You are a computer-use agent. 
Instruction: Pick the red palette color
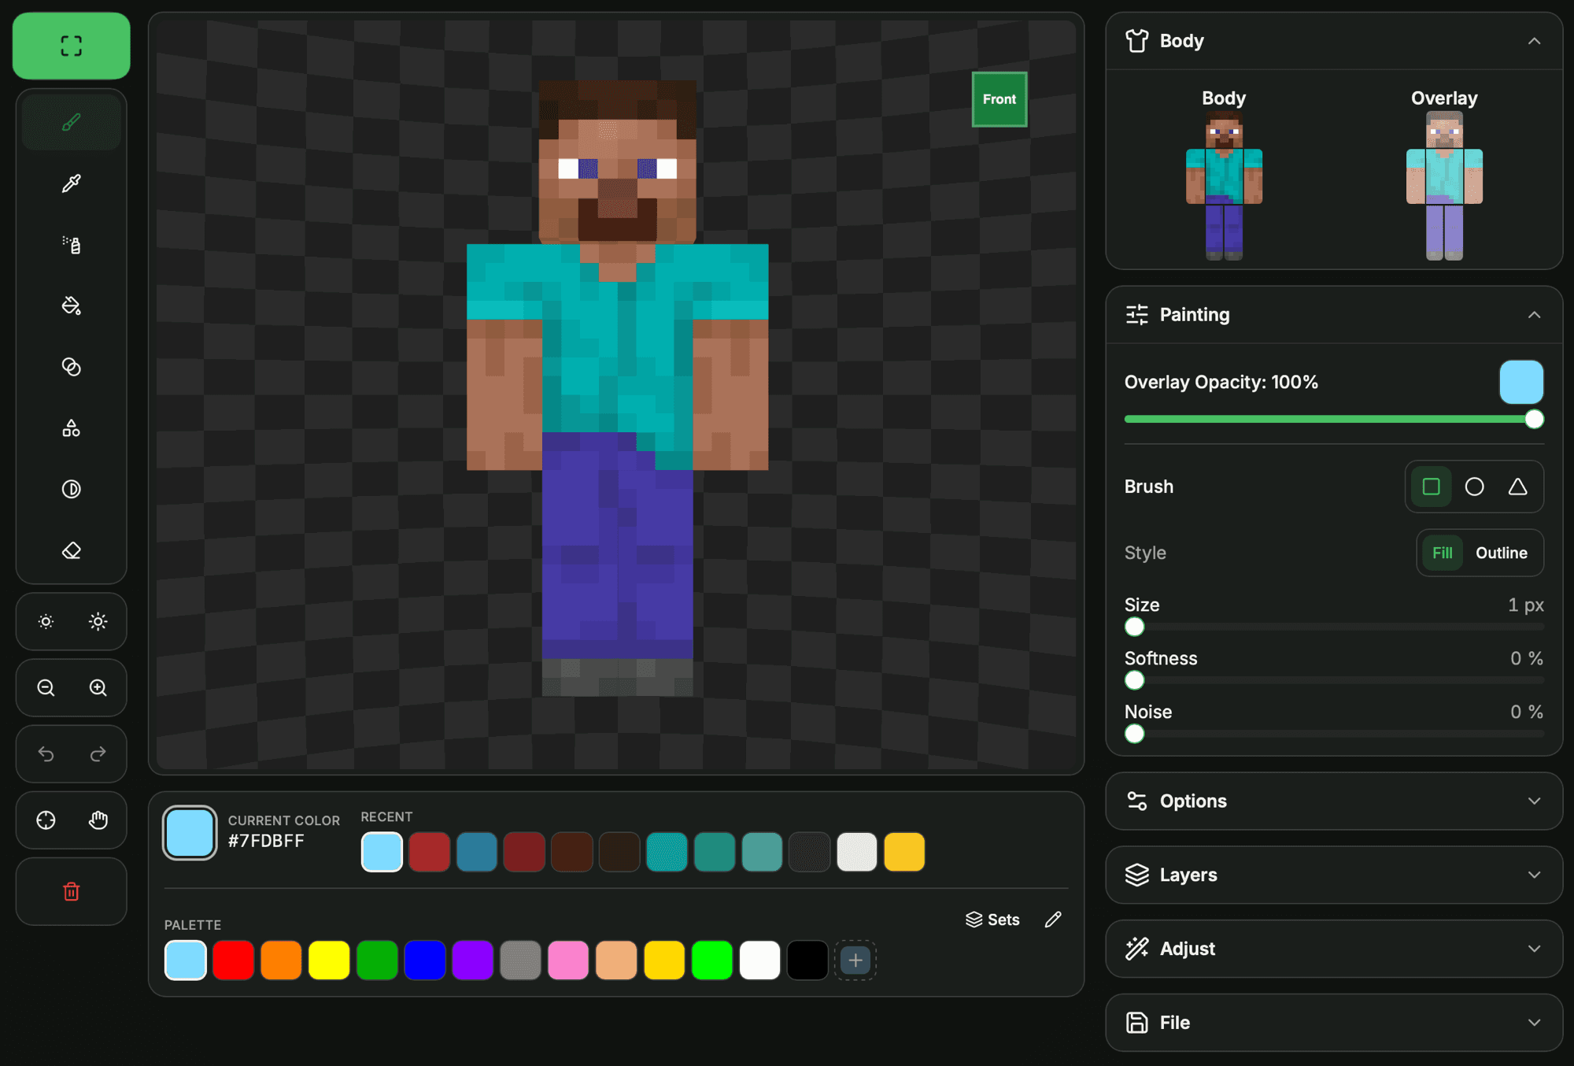pyautogui.click(x=233, y=961)
